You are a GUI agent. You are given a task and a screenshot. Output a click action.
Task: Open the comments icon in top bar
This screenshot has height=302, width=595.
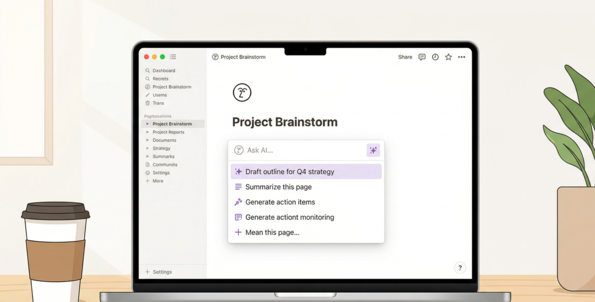coord(422,57)
